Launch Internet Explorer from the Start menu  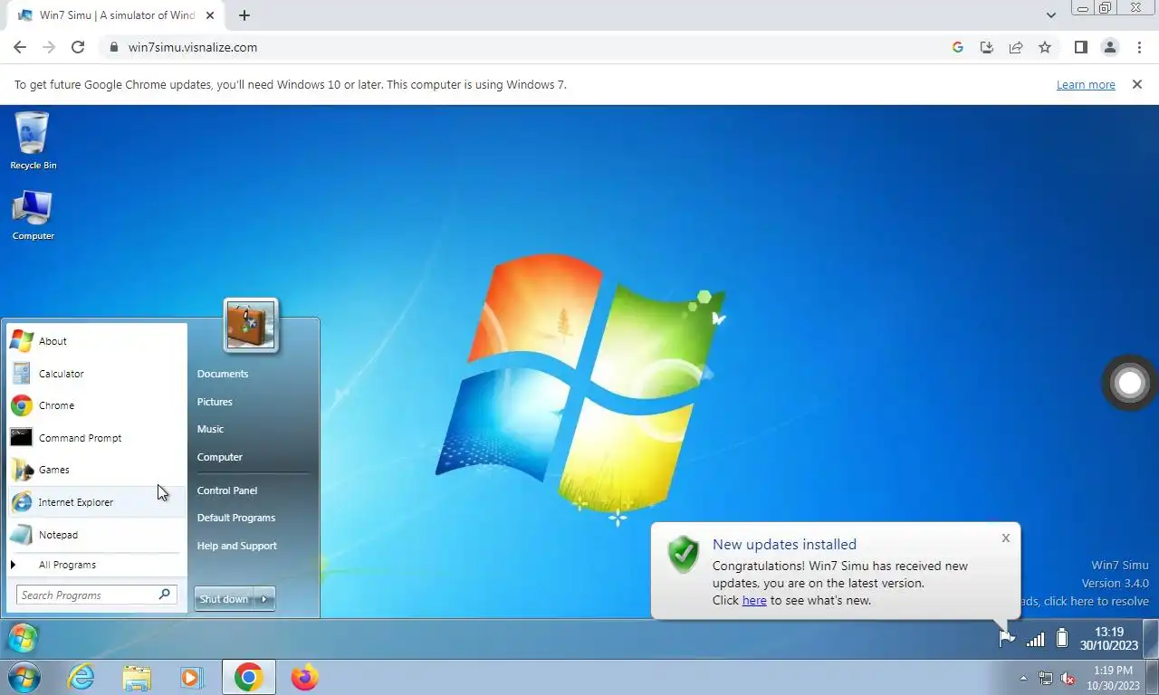click(x=97, y=502)
